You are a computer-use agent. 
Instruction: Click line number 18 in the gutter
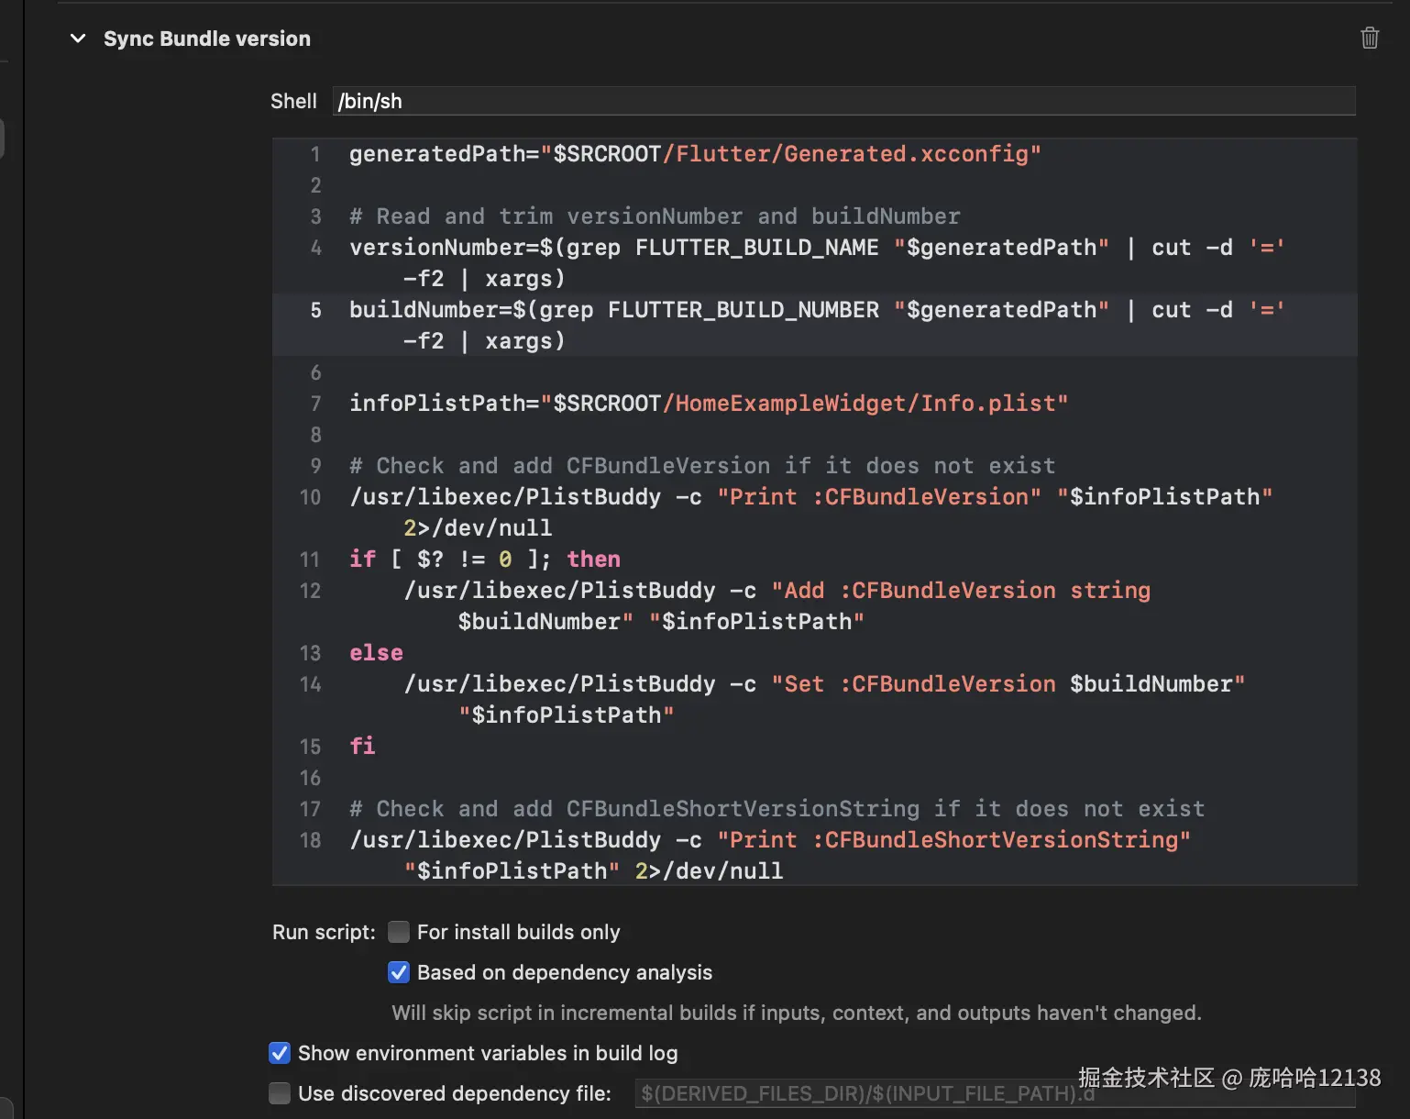[310, 840]
